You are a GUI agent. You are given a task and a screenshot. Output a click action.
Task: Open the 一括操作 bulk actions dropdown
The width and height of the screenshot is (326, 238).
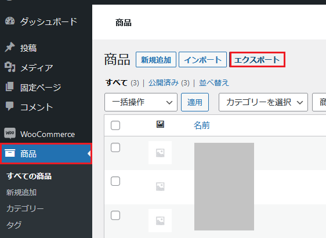tap(141, 102)
